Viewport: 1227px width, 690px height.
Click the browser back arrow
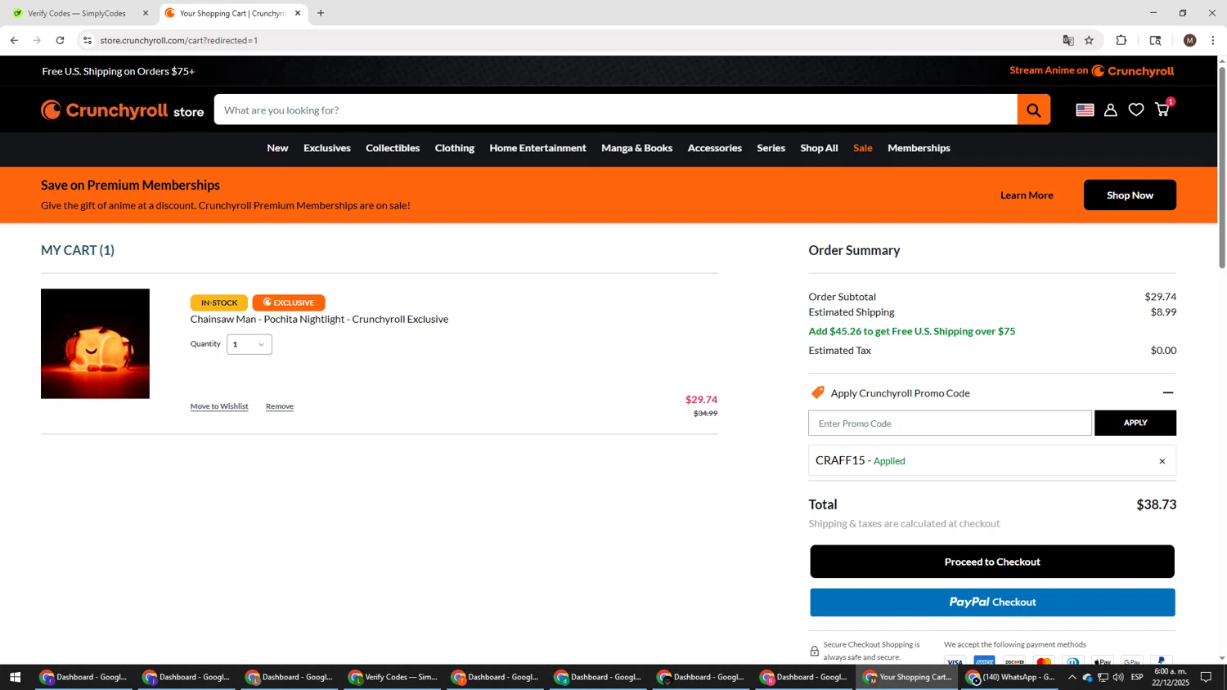[14, 40]
